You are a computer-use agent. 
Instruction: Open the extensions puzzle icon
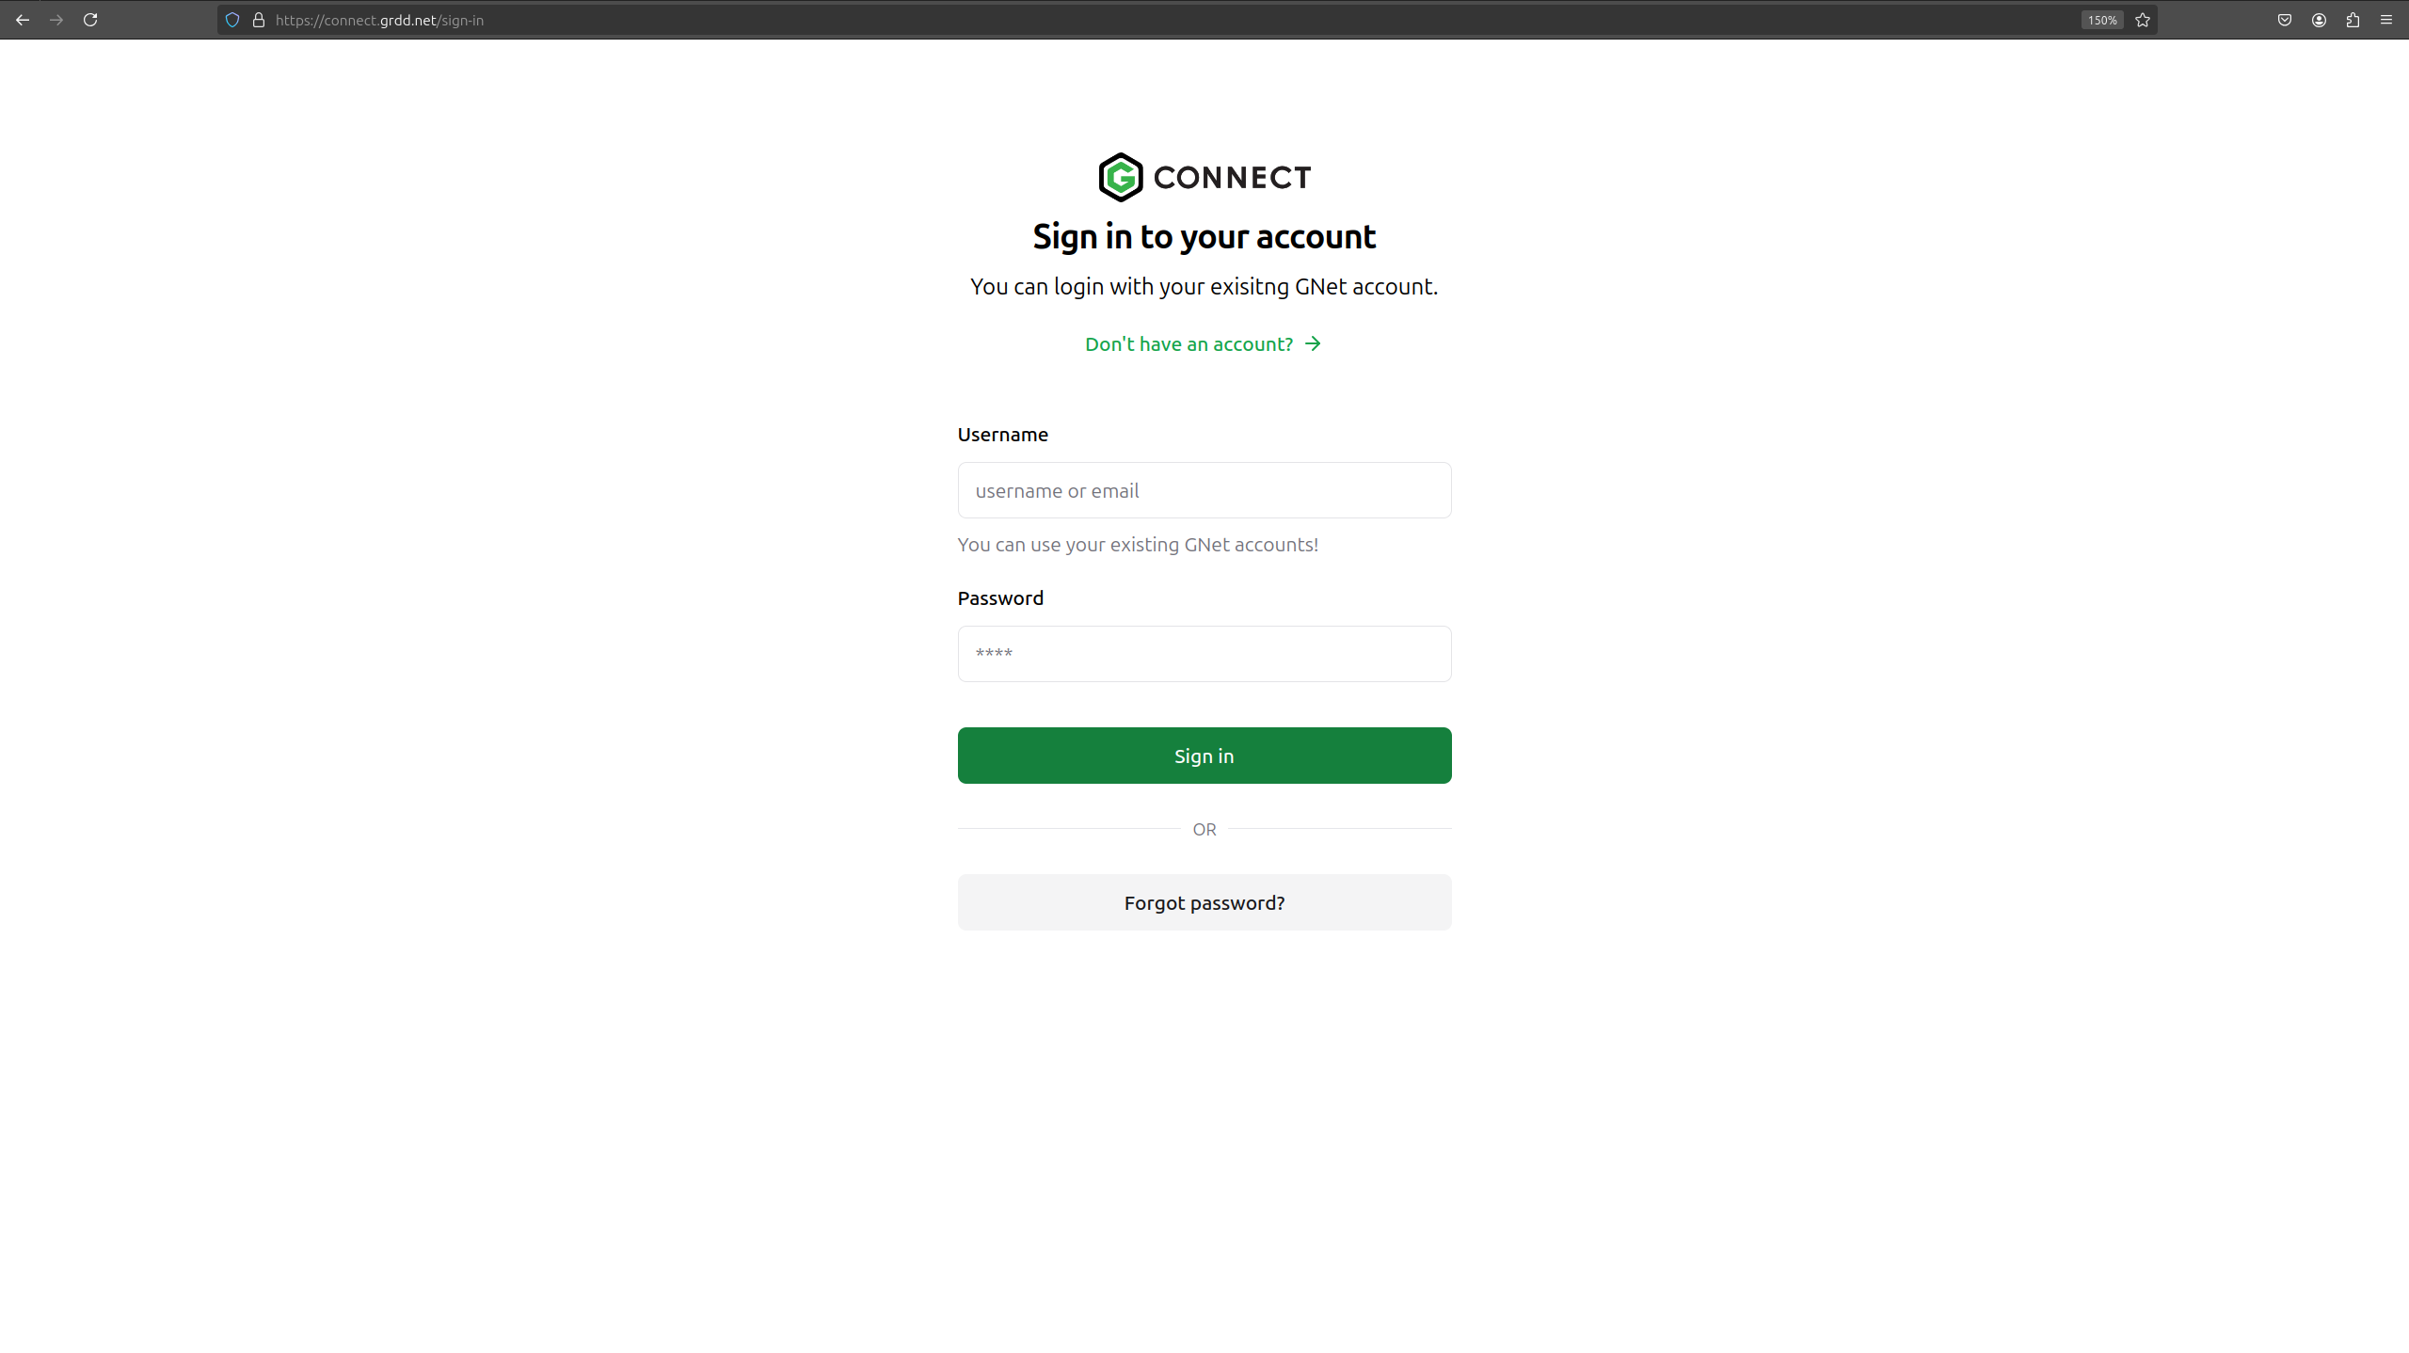click(x=2353, y=20)
